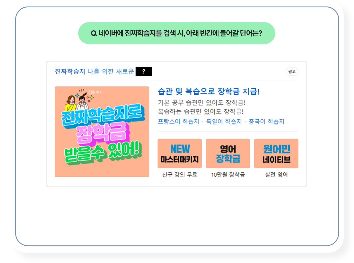Click the green quiz question banner

pos(177,33)
